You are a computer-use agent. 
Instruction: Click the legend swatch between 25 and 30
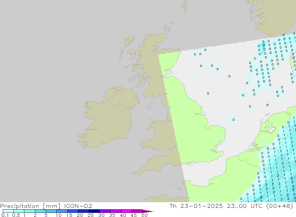[94, 211]
